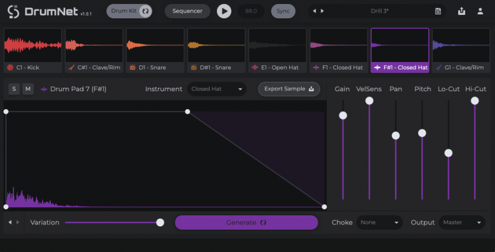Click the 88.0 tempo field

251,11
